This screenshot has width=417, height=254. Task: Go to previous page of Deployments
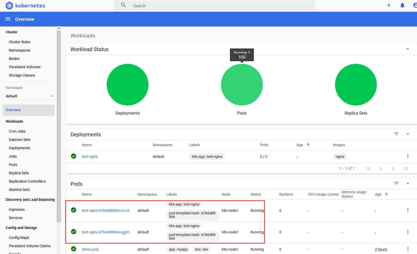pos(381,169)
